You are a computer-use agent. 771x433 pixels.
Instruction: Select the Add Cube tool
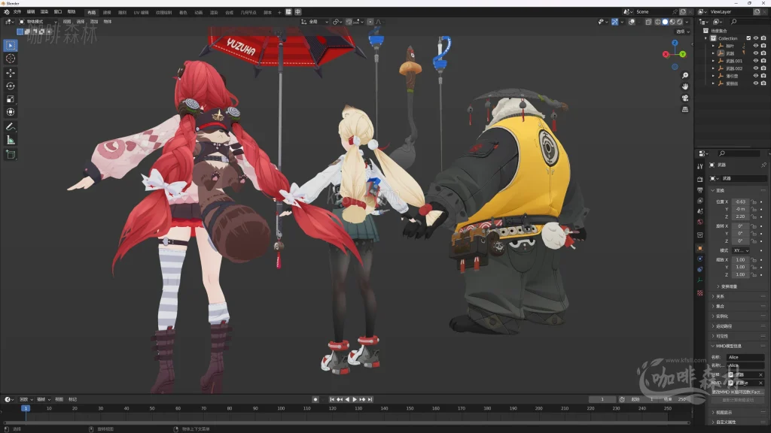[x=11, y=155]
